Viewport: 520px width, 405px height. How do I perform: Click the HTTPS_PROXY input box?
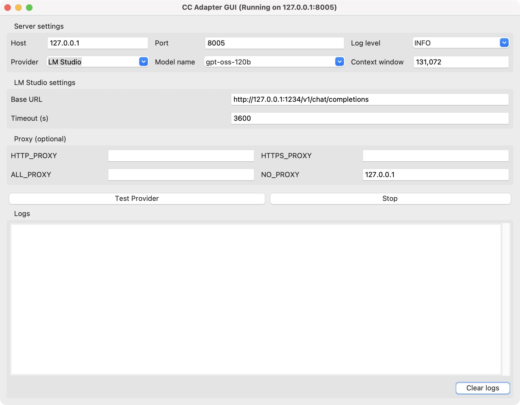pos(435,156)
